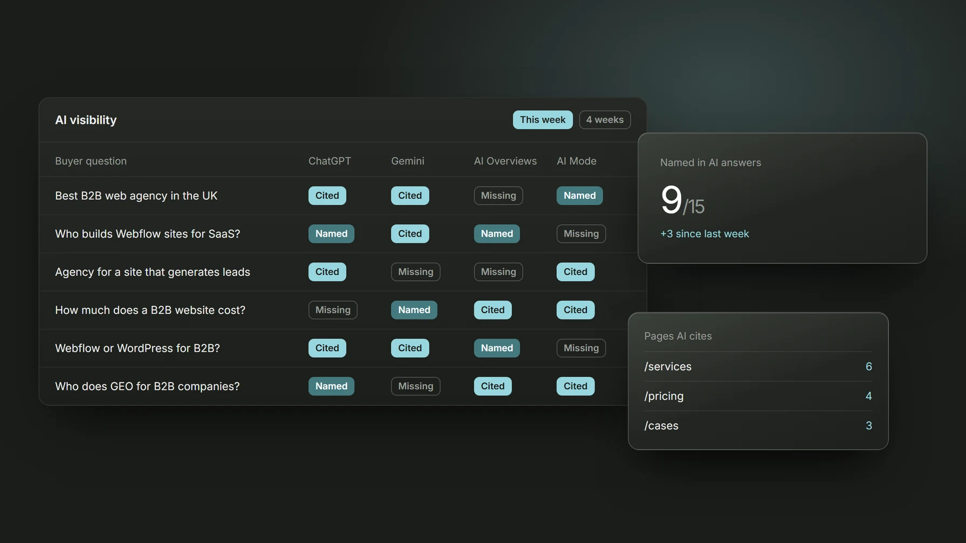Viewport: 966px width, 543px height.
Task: Click ChatGPT Missing badge in website cost row
Action: (x=333, y=310)
